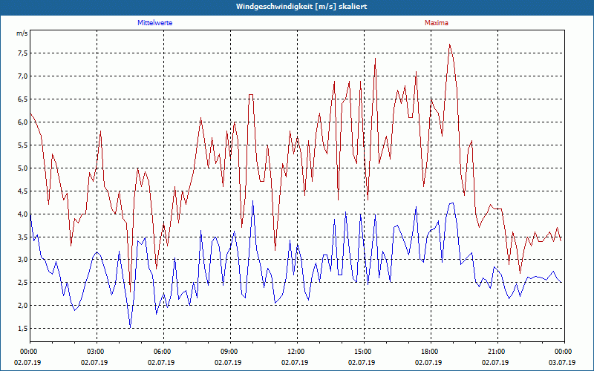Image resolution: width=594 pixels, height=371 pixels.
Task: Click the 2,0 y-axis value
Action: (x=23, y=306)
